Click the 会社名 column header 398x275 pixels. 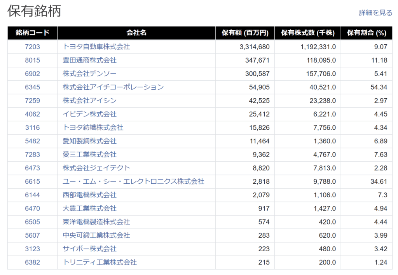coord(136,33)
